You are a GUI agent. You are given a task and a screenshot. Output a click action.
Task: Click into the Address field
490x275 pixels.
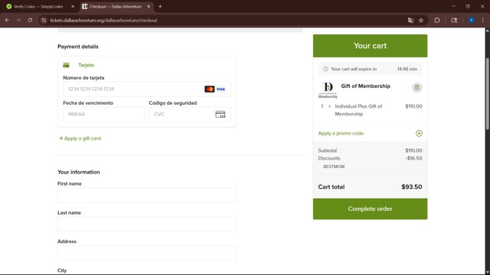(x=147, y=253)
